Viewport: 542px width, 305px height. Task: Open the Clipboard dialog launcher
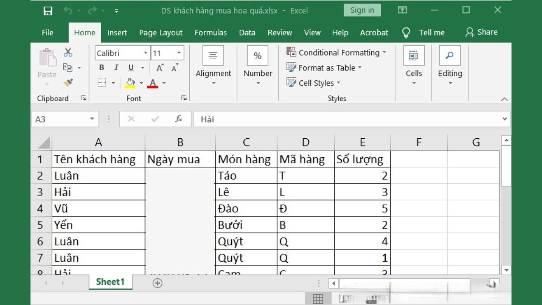click(x=84, y=98)
